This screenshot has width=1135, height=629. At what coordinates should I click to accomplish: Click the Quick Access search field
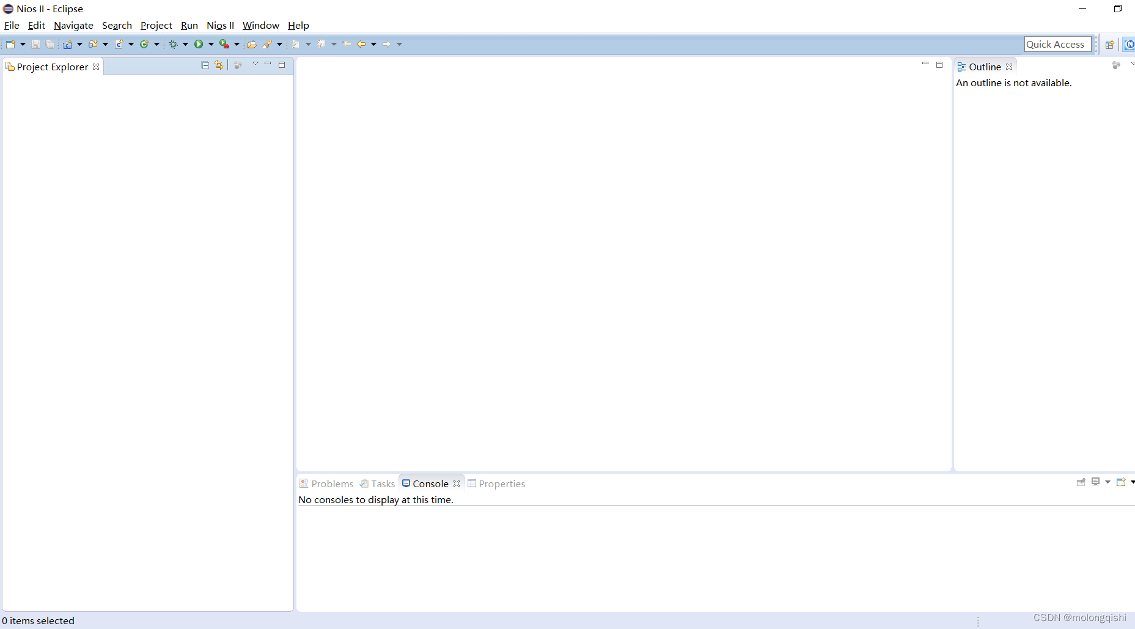coord(1057,44)
